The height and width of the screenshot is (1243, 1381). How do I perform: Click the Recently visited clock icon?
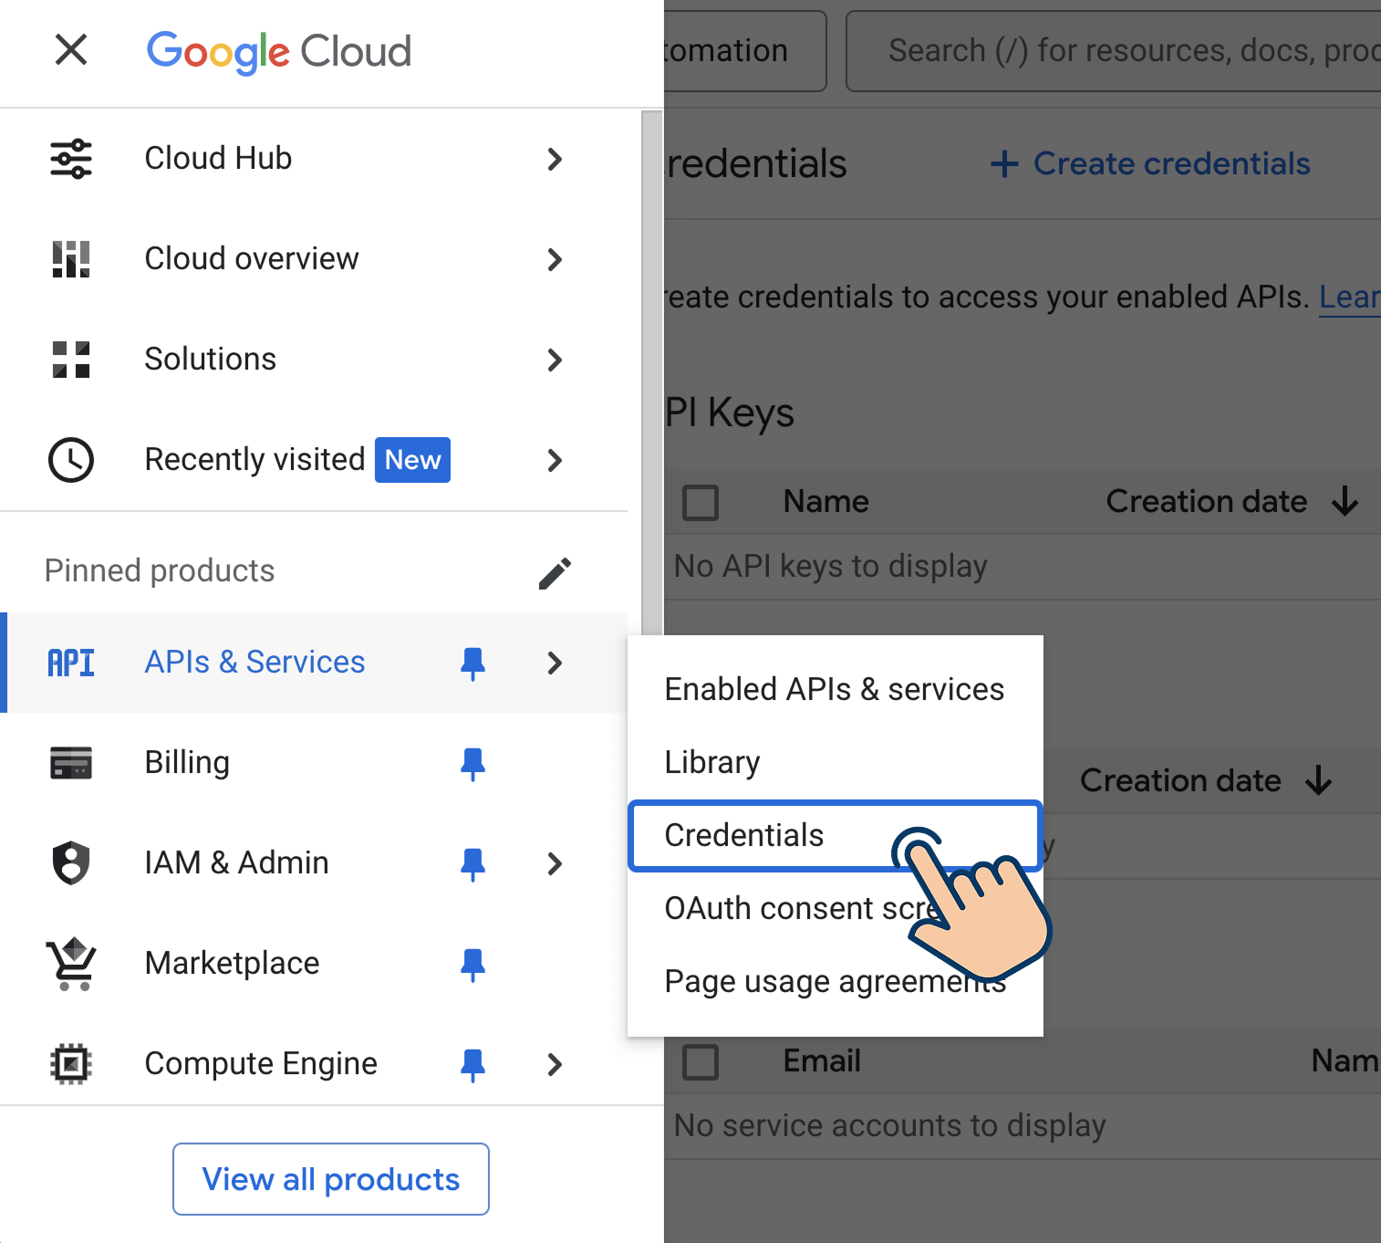tap(71, 460)
